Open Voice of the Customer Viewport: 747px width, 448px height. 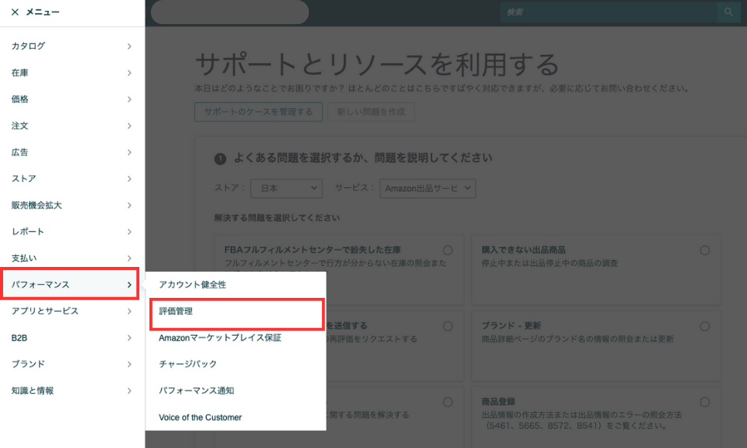pyautogui.click(x=200, y=417)
